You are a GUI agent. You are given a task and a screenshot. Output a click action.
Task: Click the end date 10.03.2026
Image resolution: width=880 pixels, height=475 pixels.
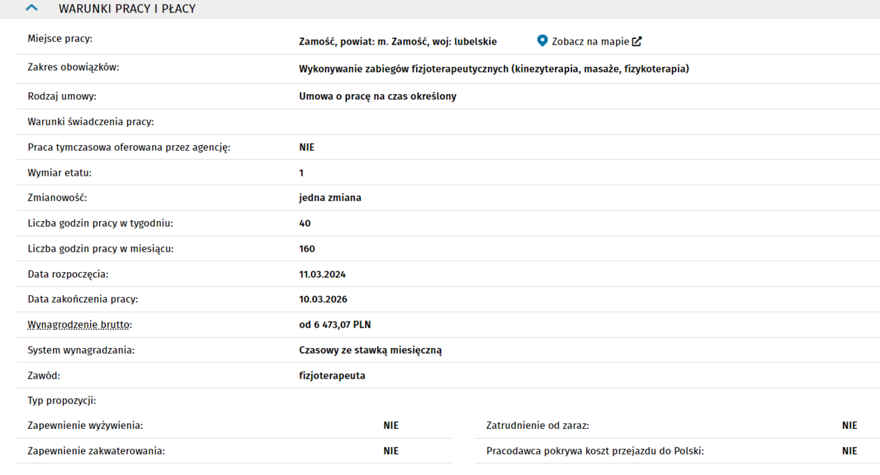pyautogui.click(x=323, y=299)
